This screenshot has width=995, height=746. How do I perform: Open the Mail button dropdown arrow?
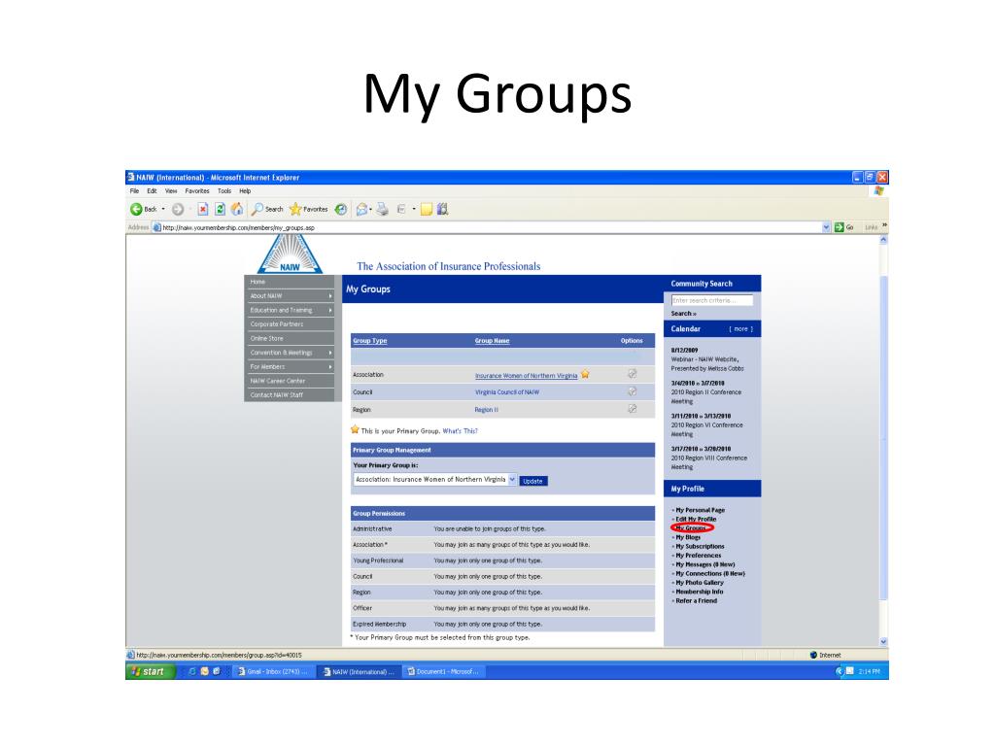(x=370, y=209)
